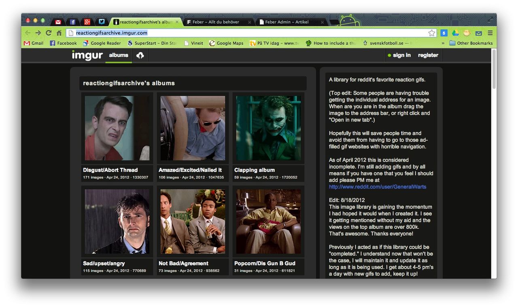Click the page's vertical scrollbar thumb
Image resolution: width=518 pixels, height=308 pixels.
tap(494, 69)
